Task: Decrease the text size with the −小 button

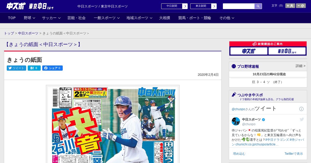Action: [x=301, y=6]
